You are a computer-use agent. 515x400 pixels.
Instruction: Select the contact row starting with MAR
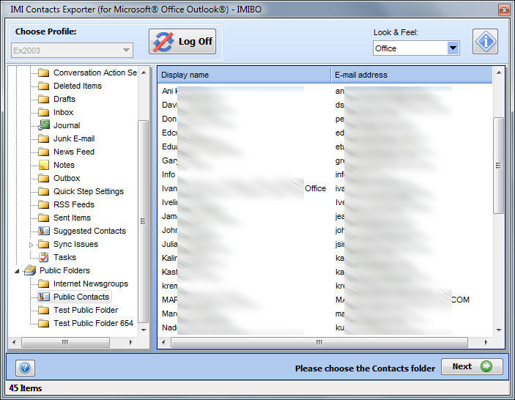coord(325,300)
